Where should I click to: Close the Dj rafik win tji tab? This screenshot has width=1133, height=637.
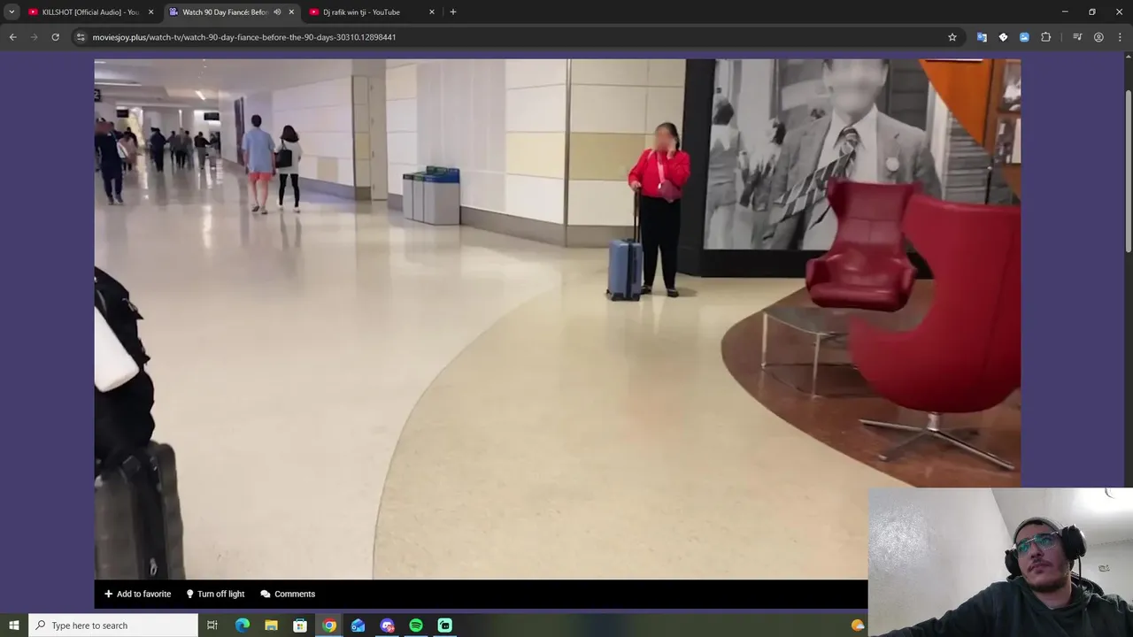[432, 12]
